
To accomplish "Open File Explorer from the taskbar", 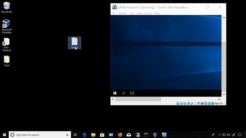I will [x=93, y=135].
